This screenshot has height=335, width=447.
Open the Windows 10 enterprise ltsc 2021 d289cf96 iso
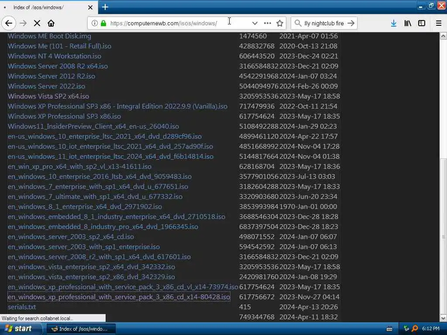105,137
